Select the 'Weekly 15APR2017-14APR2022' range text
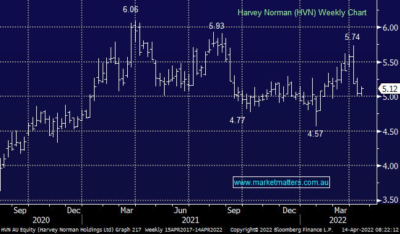Viewport: 400px width, 234px height. pyautogui.click(x=183, y=230)
